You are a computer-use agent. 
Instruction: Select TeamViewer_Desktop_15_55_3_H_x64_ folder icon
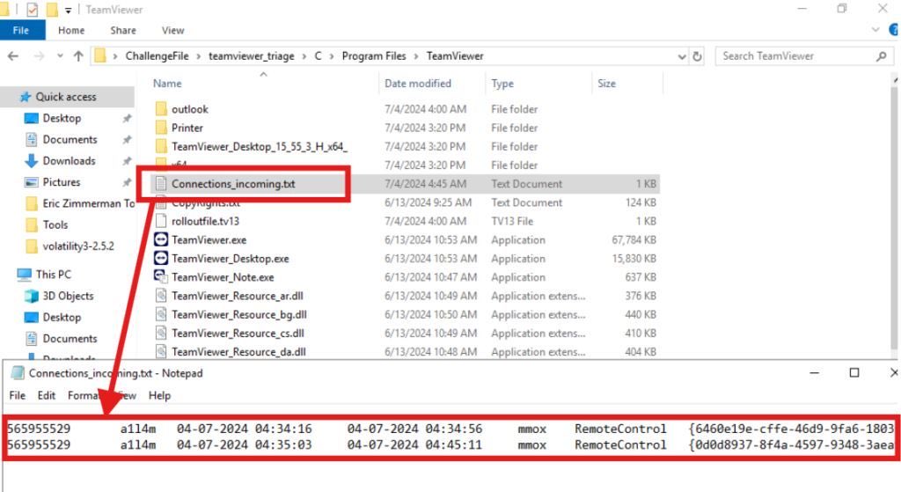(x=162, y=146)
